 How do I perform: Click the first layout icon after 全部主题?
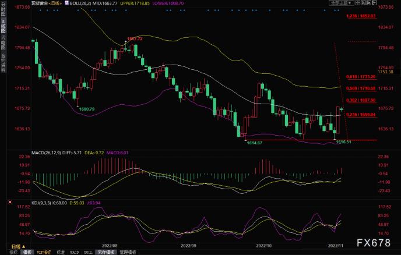[358, 3]
